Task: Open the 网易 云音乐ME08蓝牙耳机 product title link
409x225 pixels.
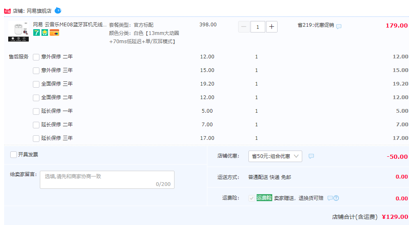Action: [70, 25]
